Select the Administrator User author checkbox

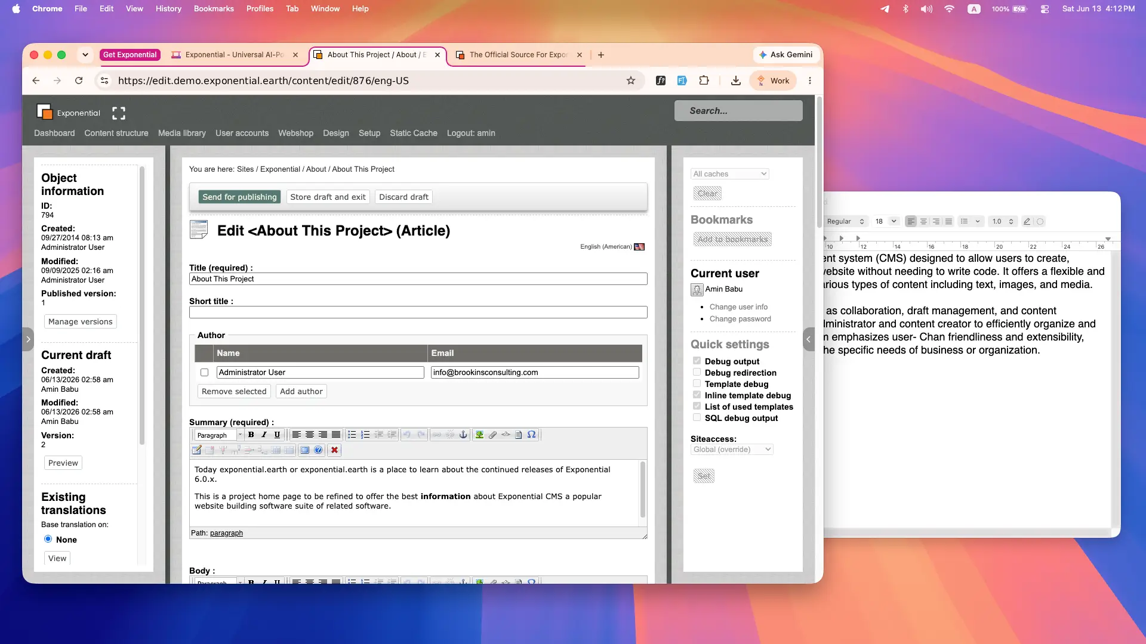pos(205,373)
